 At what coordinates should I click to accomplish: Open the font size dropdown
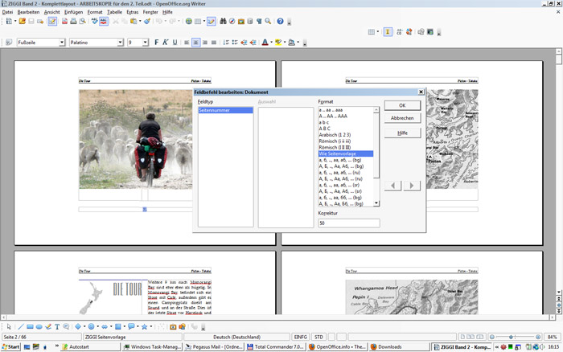pyautogui.click(x=146, y=42)
